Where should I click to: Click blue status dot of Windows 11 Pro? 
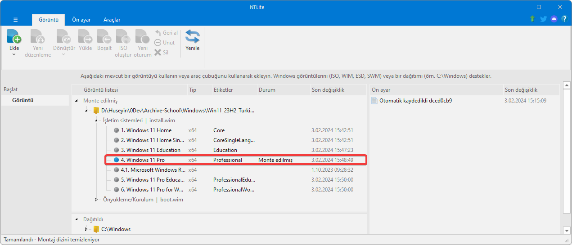pos(117,160)
